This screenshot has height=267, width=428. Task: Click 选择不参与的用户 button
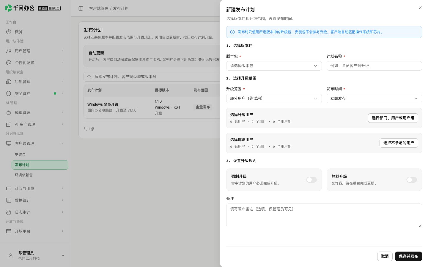point(399,143)
